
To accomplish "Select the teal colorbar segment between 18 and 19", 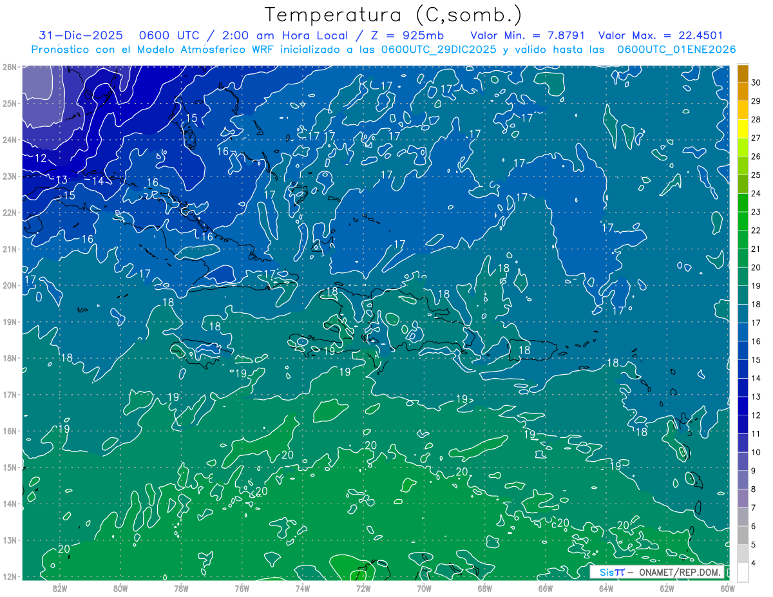I will click(x=743, y=295).
